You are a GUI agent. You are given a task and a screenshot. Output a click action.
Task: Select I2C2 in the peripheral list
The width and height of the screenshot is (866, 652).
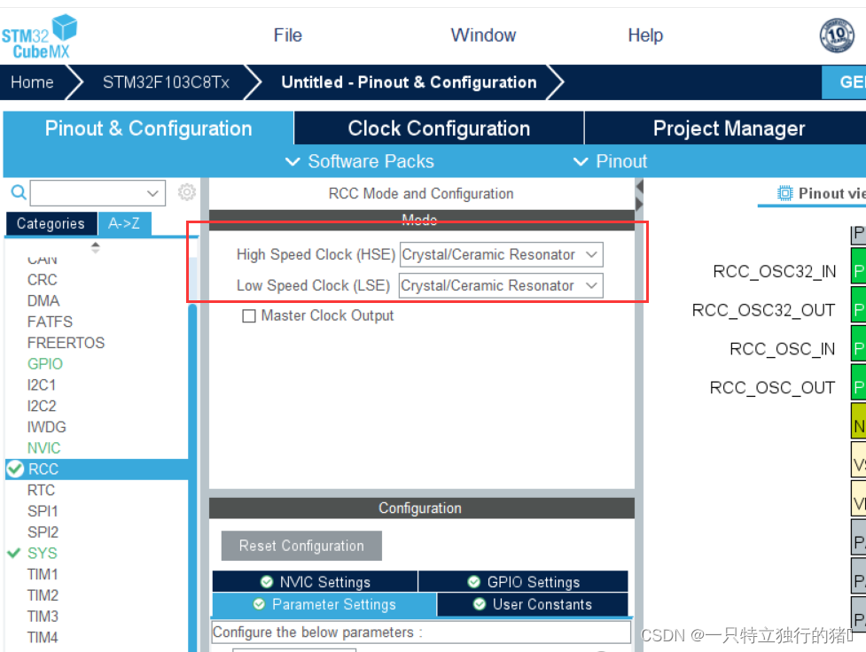coord(42,406)
